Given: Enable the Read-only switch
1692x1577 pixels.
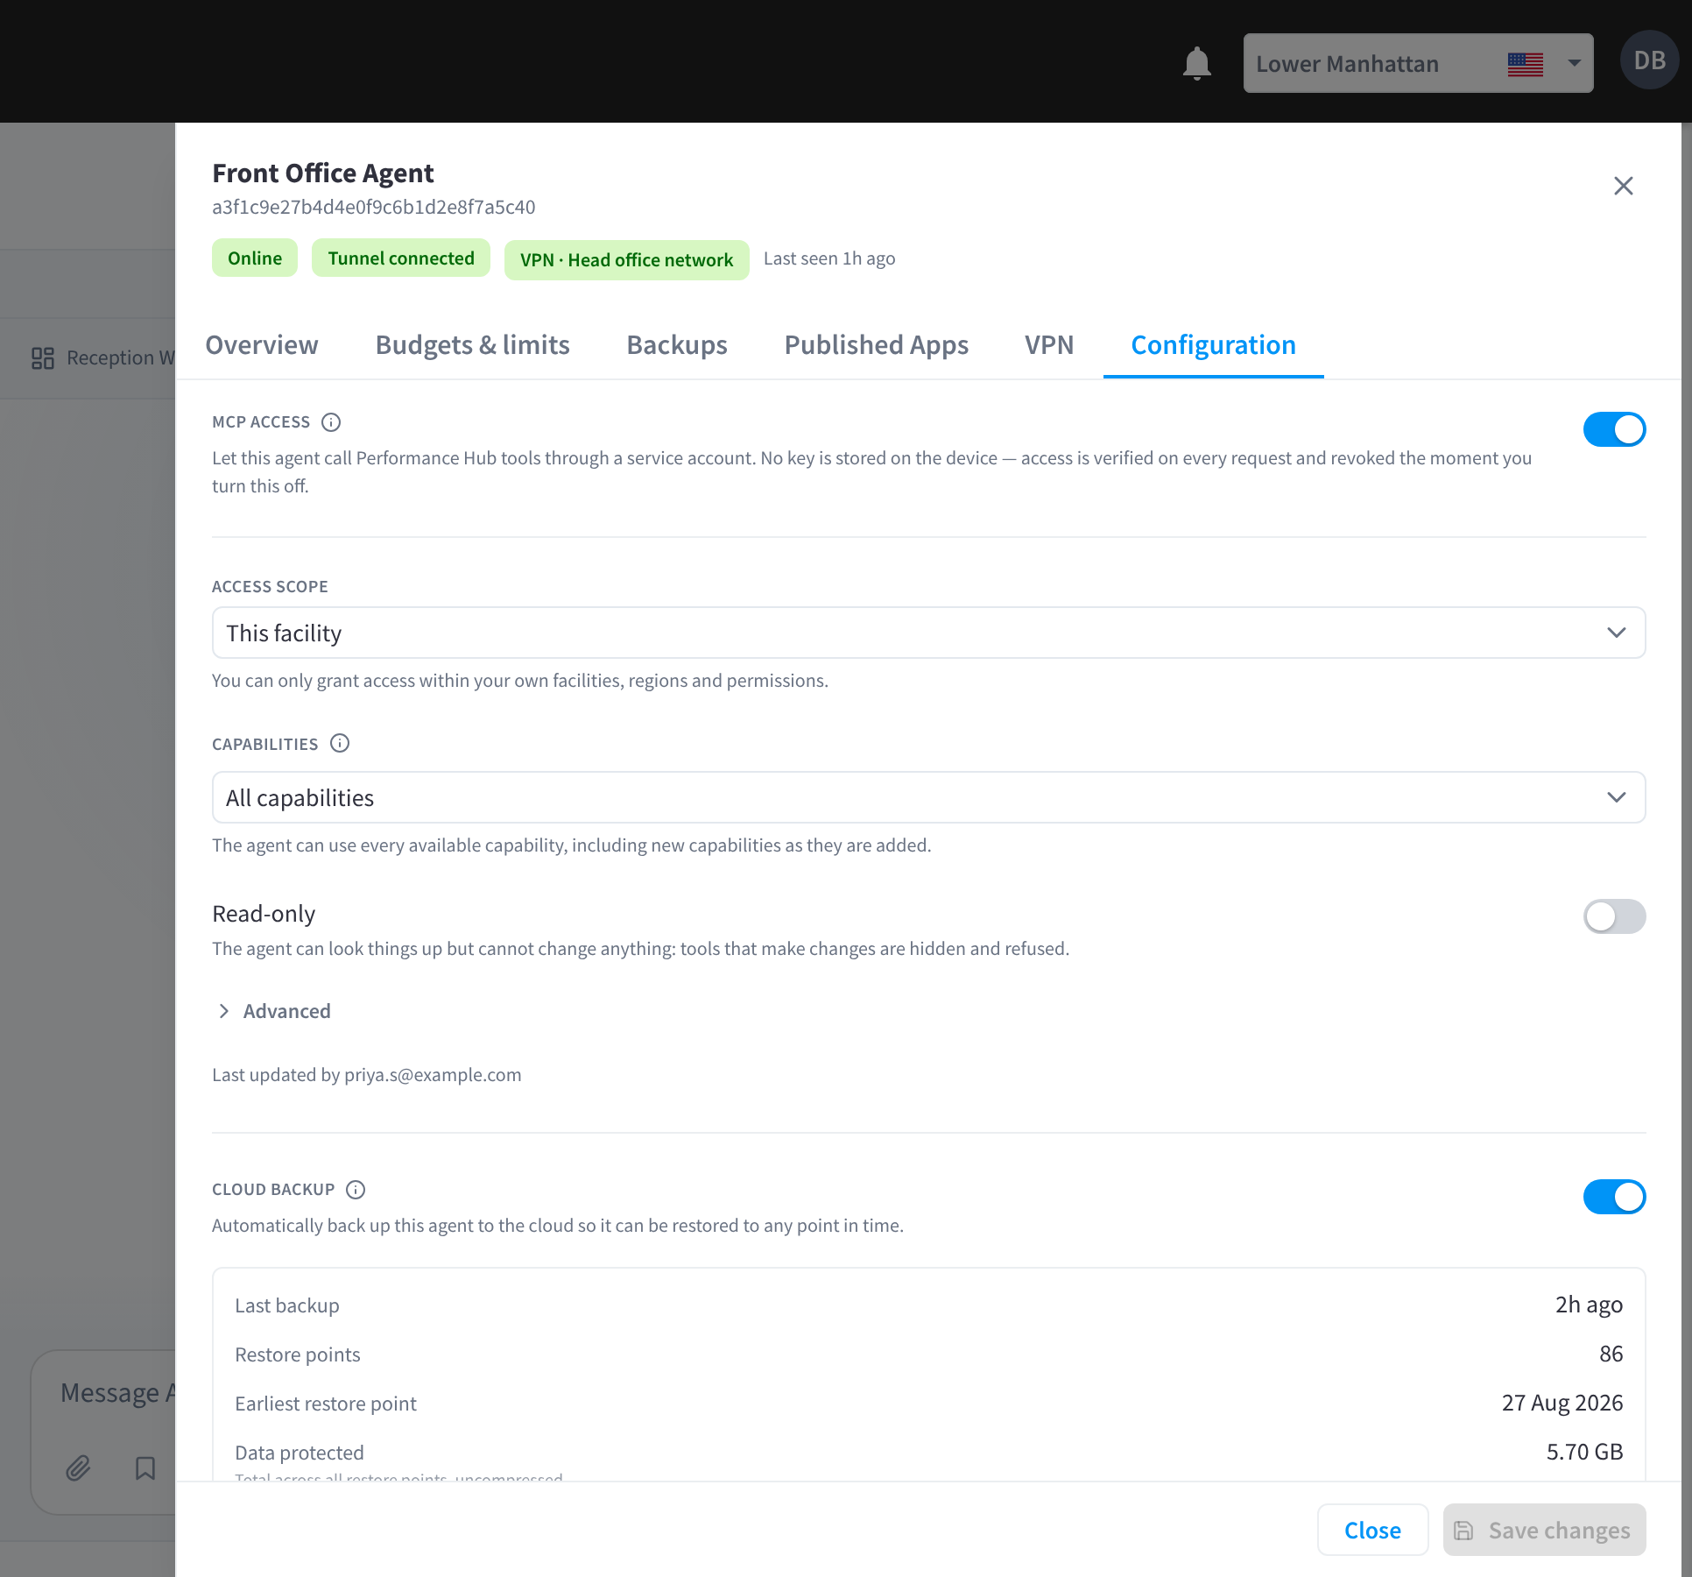Looking at the screenshot, I should coord(1614,916).
